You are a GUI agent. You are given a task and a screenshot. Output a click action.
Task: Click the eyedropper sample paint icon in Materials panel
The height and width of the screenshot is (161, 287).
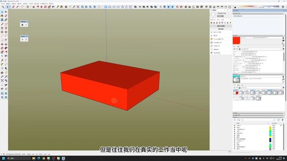(x=283, y=46)
